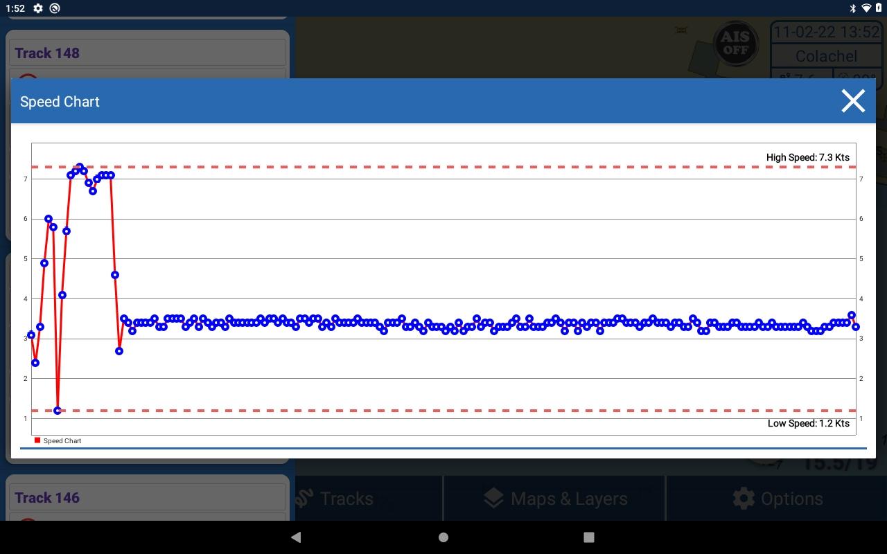Tap the AIS OFF toggle icon
Viewport: 887px width, 554px height.
tap(735, 44)
